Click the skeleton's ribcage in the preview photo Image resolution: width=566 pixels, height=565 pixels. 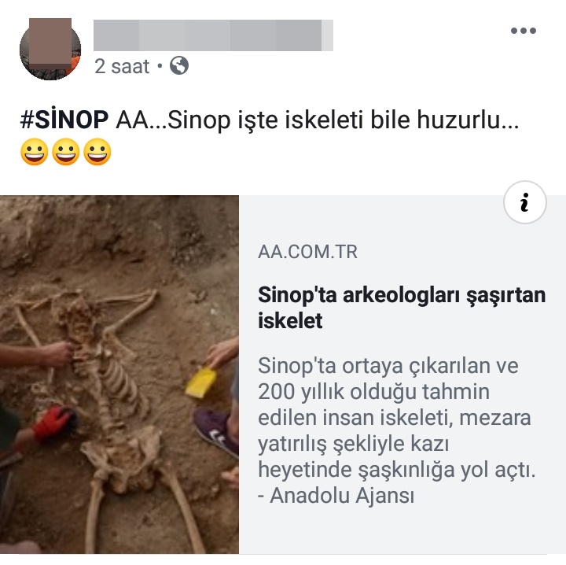[x=117, y=383]
